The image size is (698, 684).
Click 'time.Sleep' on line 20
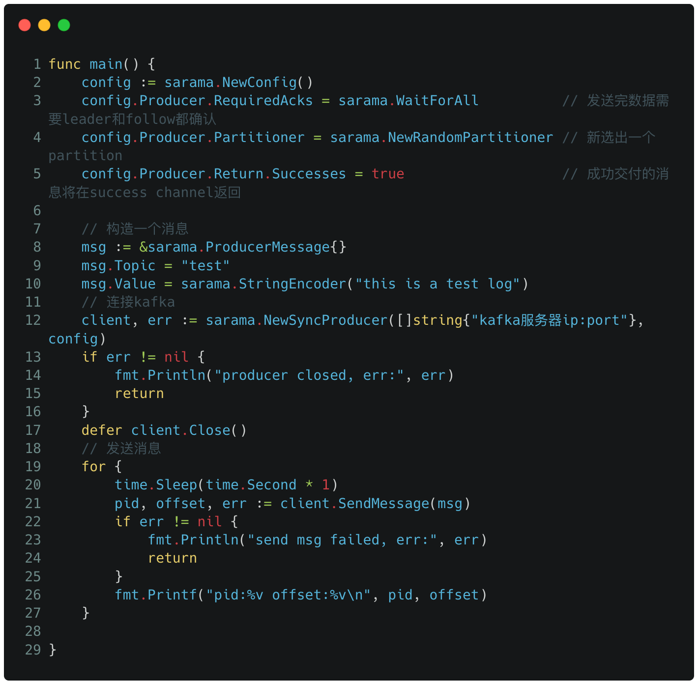point(156,485)
